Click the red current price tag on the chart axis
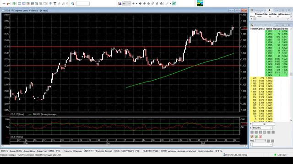Screen dimensions: 293x164 [244, 28]
